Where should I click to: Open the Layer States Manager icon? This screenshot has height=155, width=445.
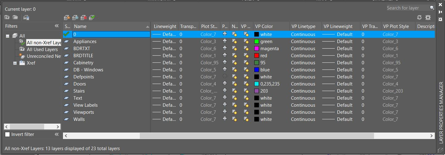click(x=26, y=18)
